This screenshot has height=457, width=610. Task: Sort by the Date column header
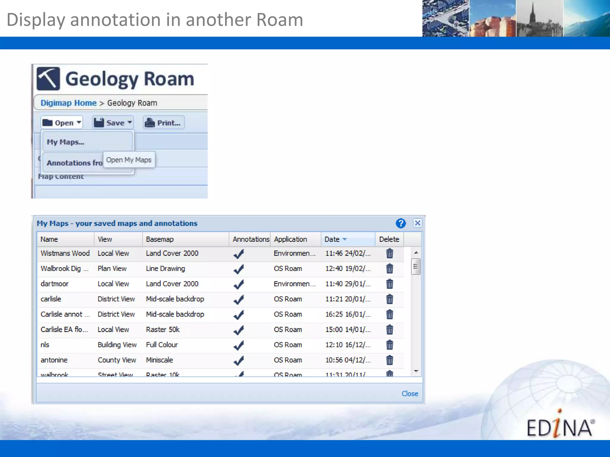tap(348, 239)
